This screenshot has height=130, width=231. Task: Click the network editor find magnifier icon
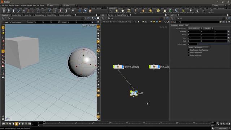[165, 22]
